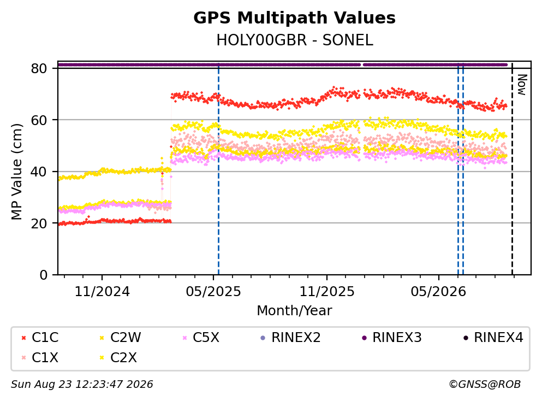Click the ©GNSS@ROB copyright text
Viewport: 542px width, 401px height.
click(485, 385)
